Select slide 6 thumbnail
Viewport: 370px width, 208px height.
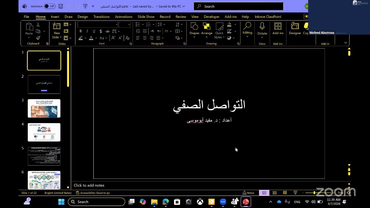click(x=44, y=180)
